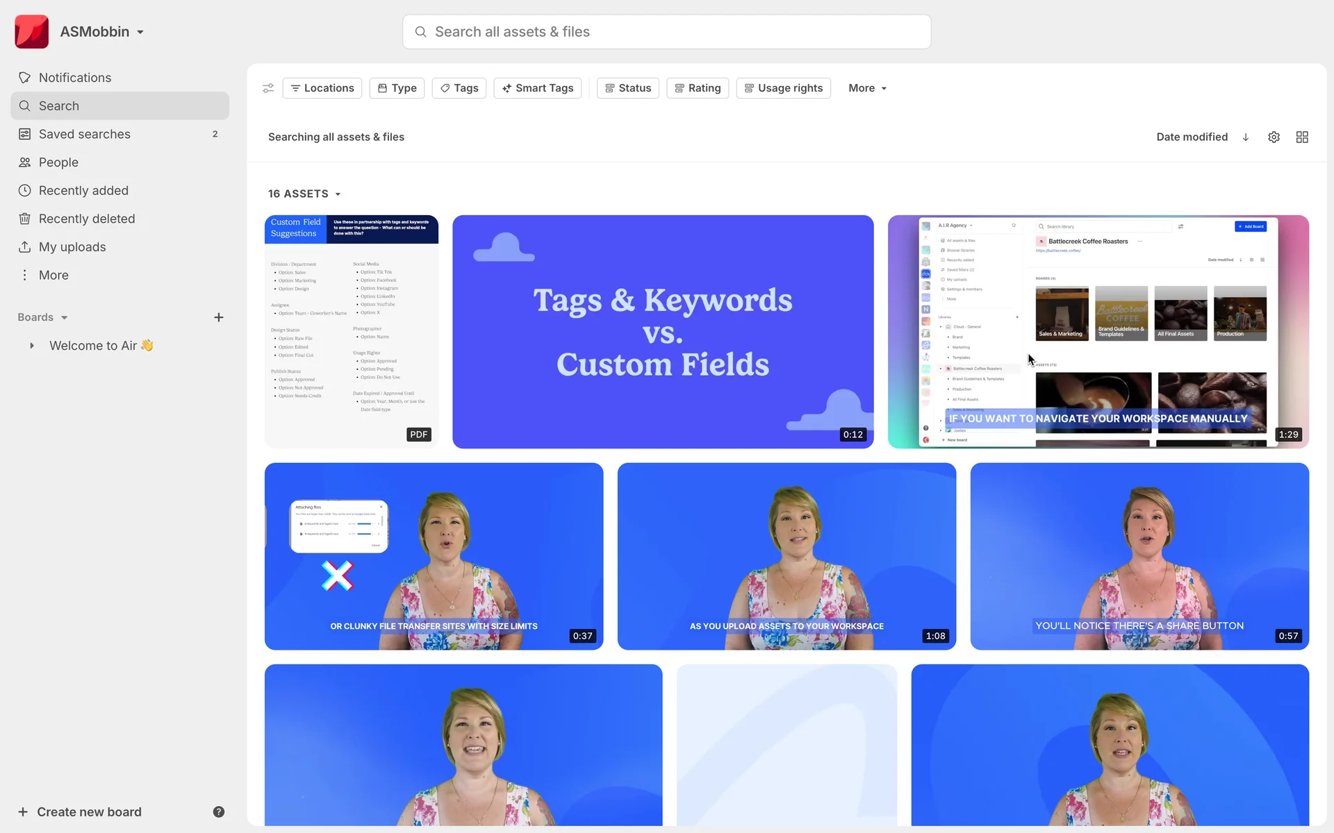Reverse sort order with the arrow icon
The image size is (1334, 833).
click(1246, 137)
